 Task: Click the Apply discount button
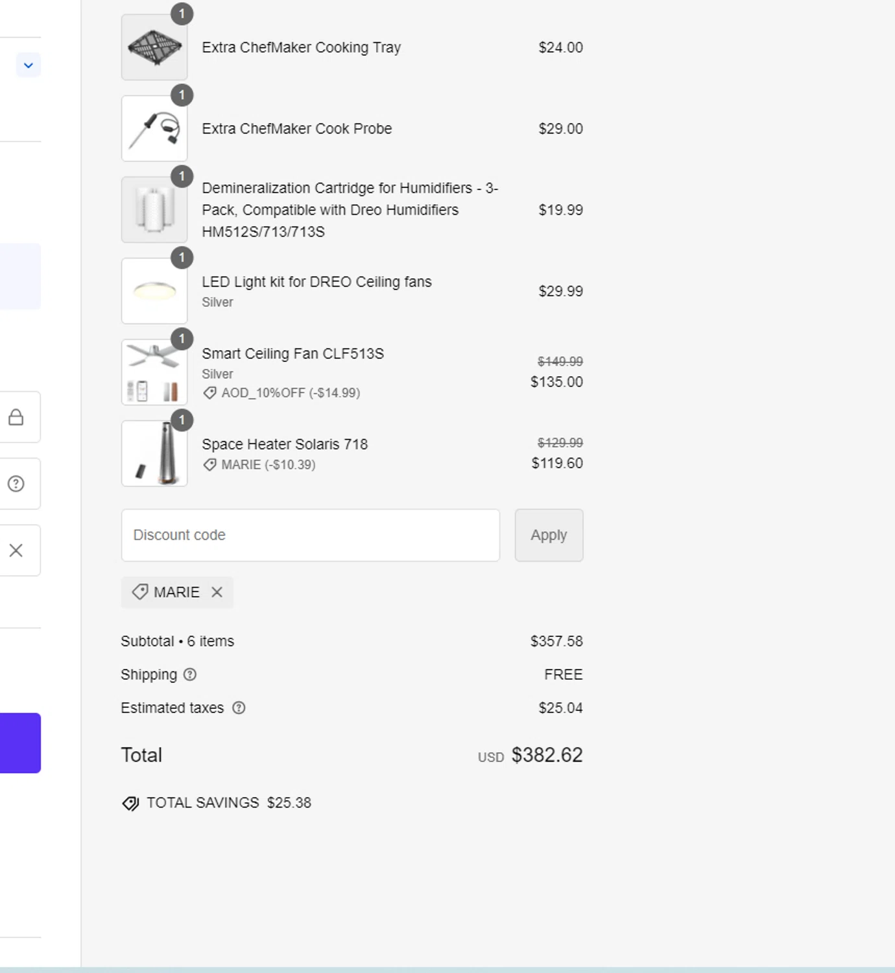tap(549, 535)
